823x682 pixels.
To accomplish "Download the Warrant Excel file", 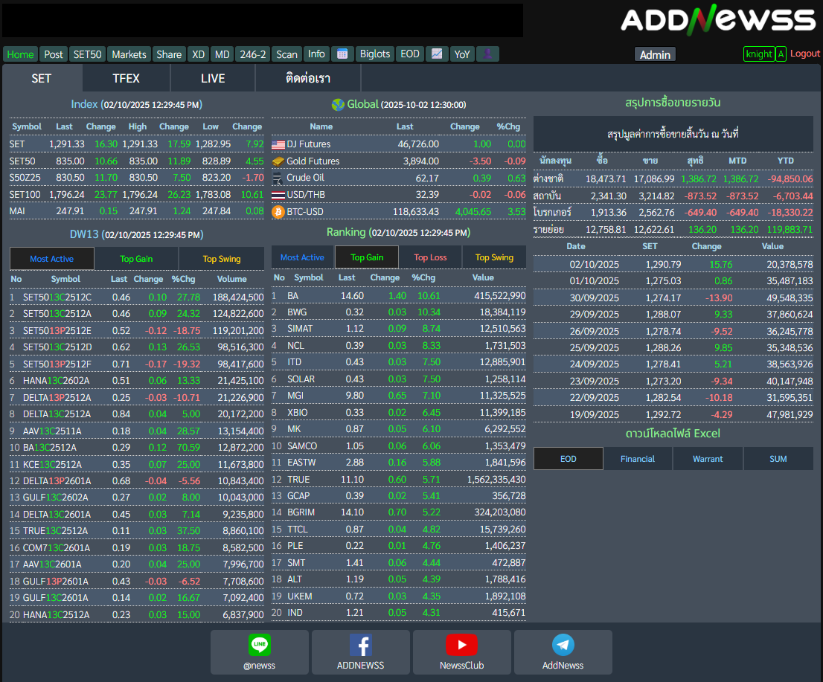I will pos(708,459).
